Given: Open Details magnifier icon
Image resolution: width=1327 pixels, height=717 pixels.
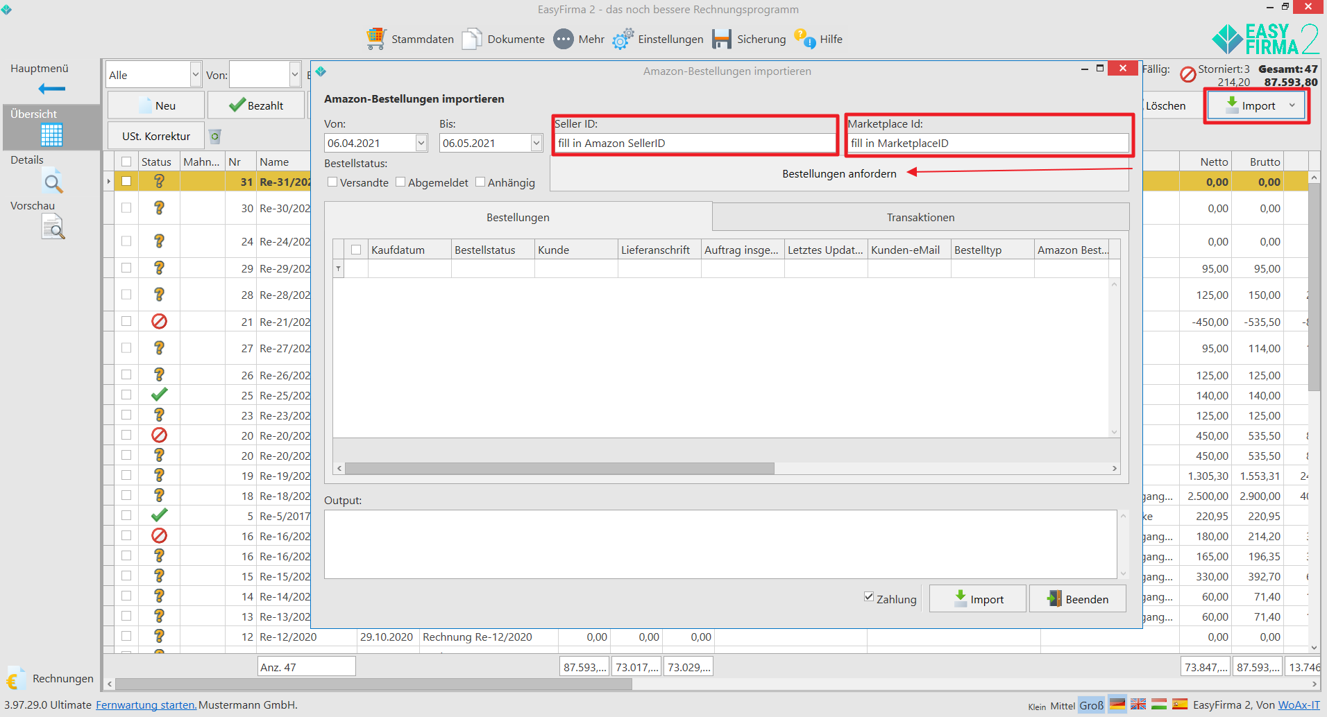Looking at the screenshot, I should [x=53, y=182].
